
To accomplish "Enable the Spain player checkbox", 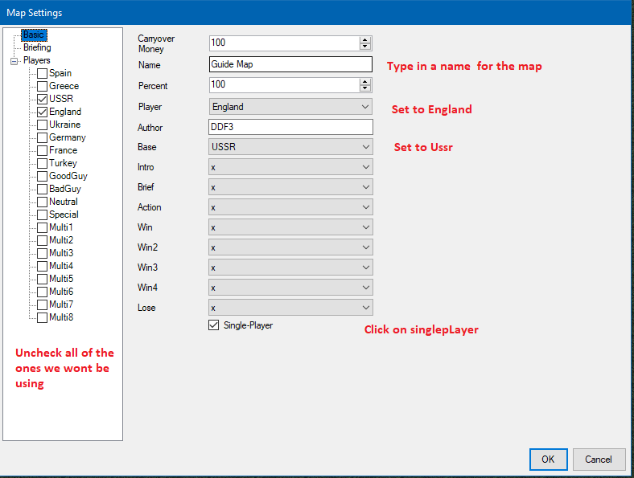I will pos(42,73).
